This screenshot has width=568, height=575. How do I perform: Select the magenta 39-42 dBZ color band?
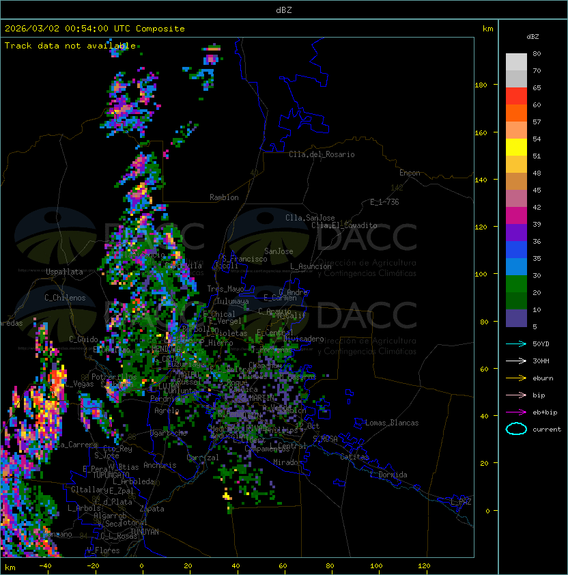516,216
